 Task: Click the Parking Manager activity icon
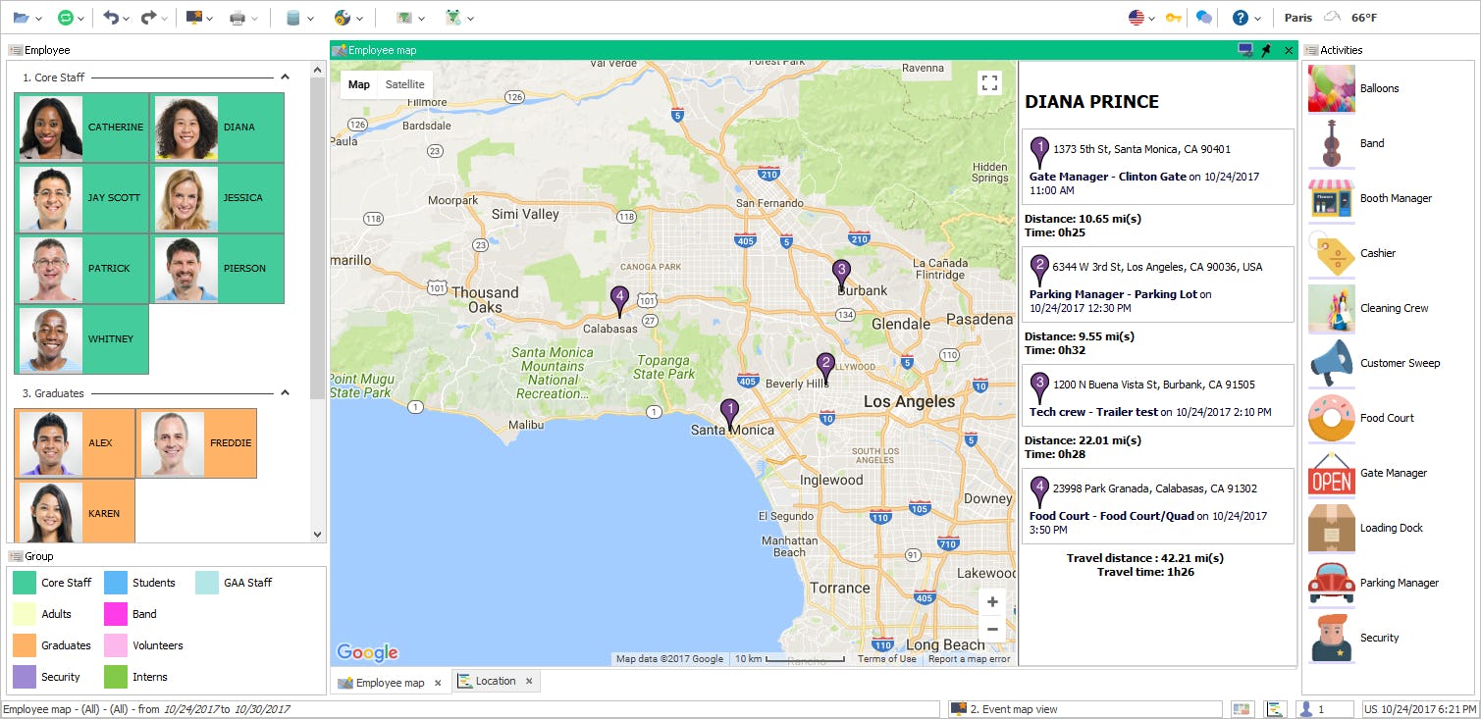coord(1331,582)
